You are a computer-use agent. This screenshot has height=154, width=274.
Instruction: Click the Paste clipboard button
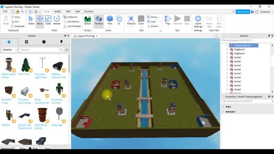point(6,20)
